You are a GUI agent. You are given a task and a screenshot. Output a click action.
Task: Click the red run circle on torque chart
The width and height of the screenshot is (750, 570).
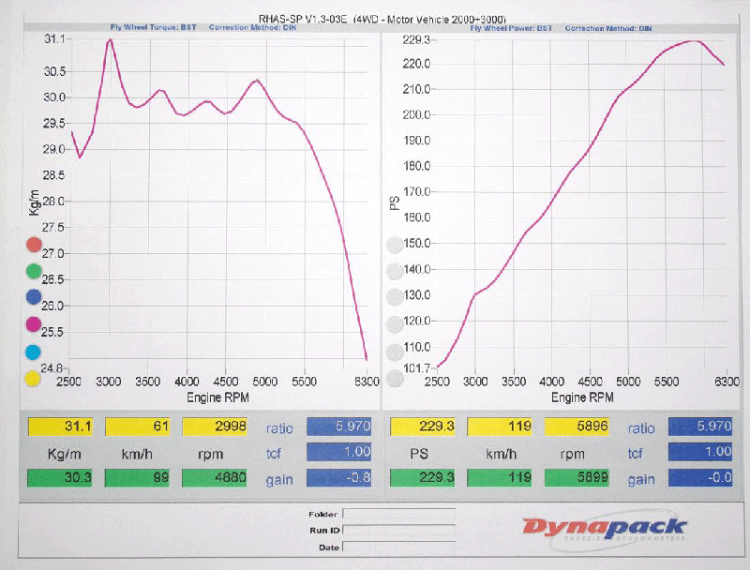click(34, 246)
